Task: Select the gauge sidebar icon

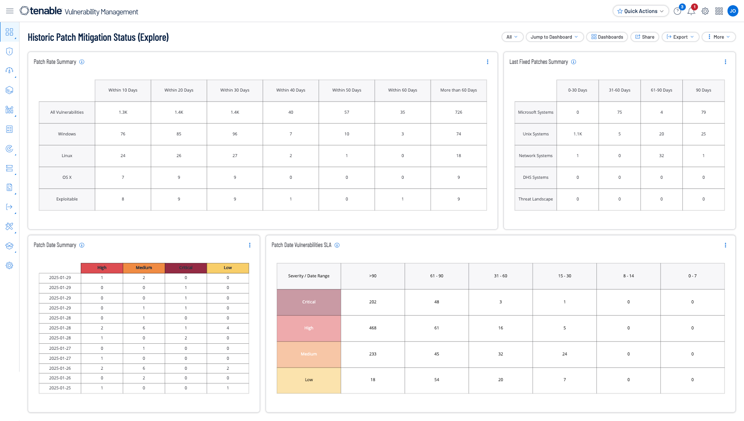Action: [x=10, y=70]
